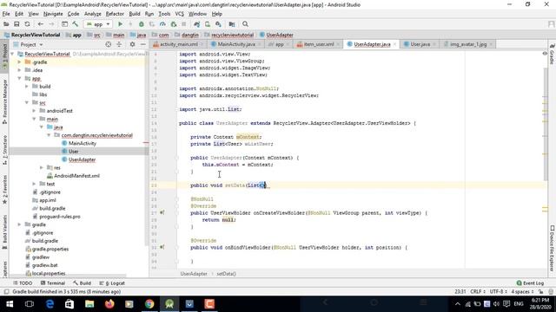The image size is (556, 312).
Task: Click the tool-window quick access icon bottom-left
Action: (6, 292)
